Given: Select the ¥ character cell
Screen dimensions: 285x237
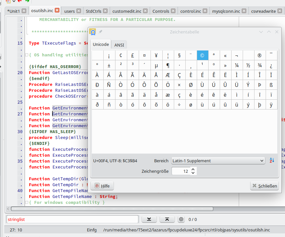Looking at the screenshot, I should click(156, 55).
